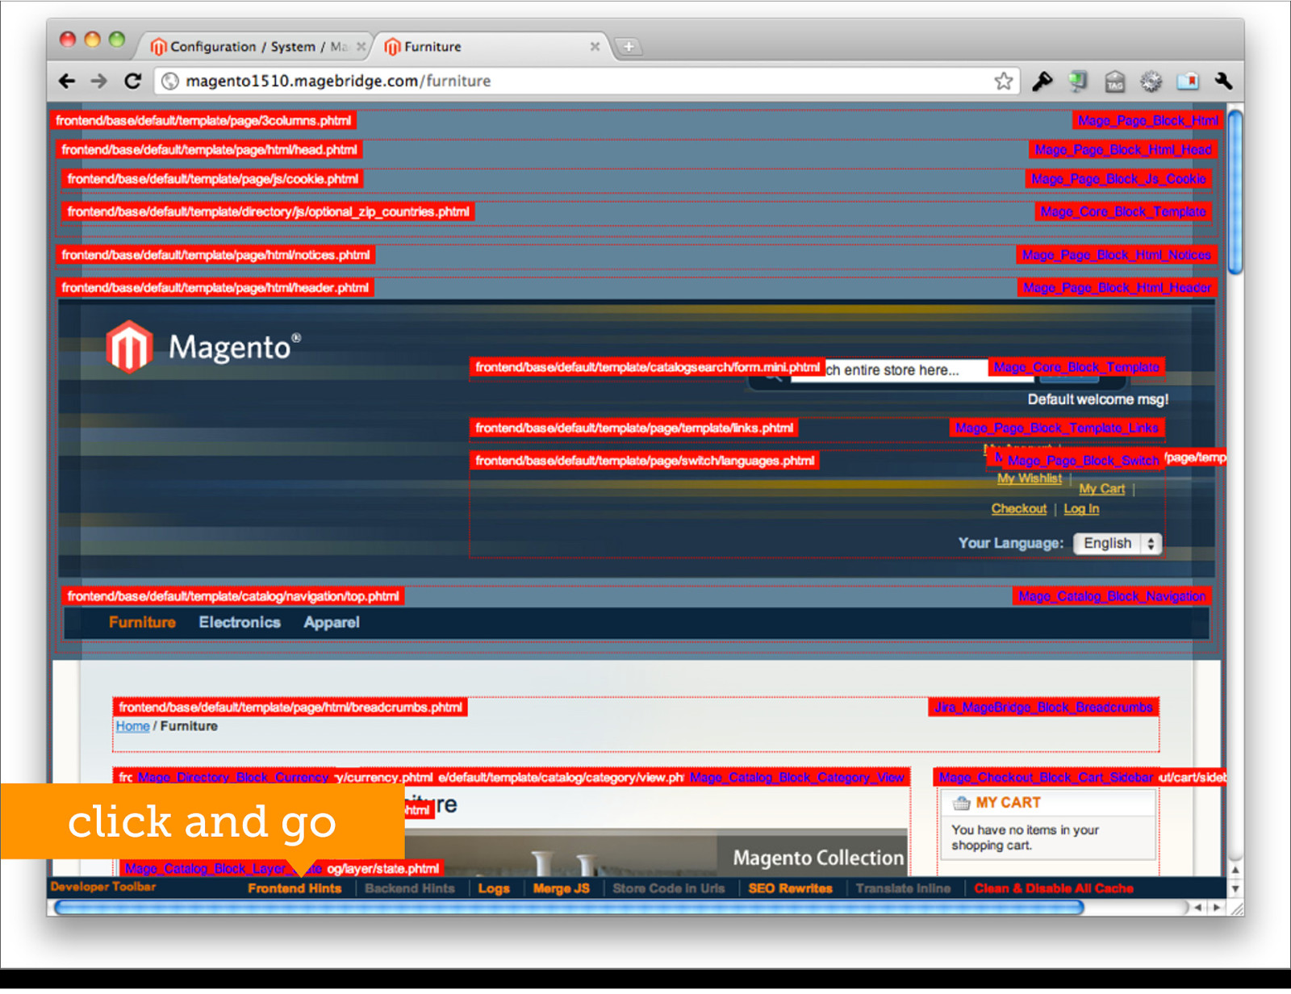Open the Electronics category in navigation
Viewport: 1291px width, 994px height.
240,622
